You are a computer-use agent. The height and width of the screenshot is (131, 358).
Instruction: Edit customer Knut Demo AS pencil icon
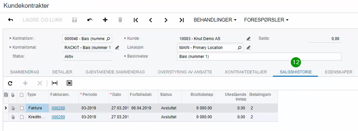tap(248, 39)
